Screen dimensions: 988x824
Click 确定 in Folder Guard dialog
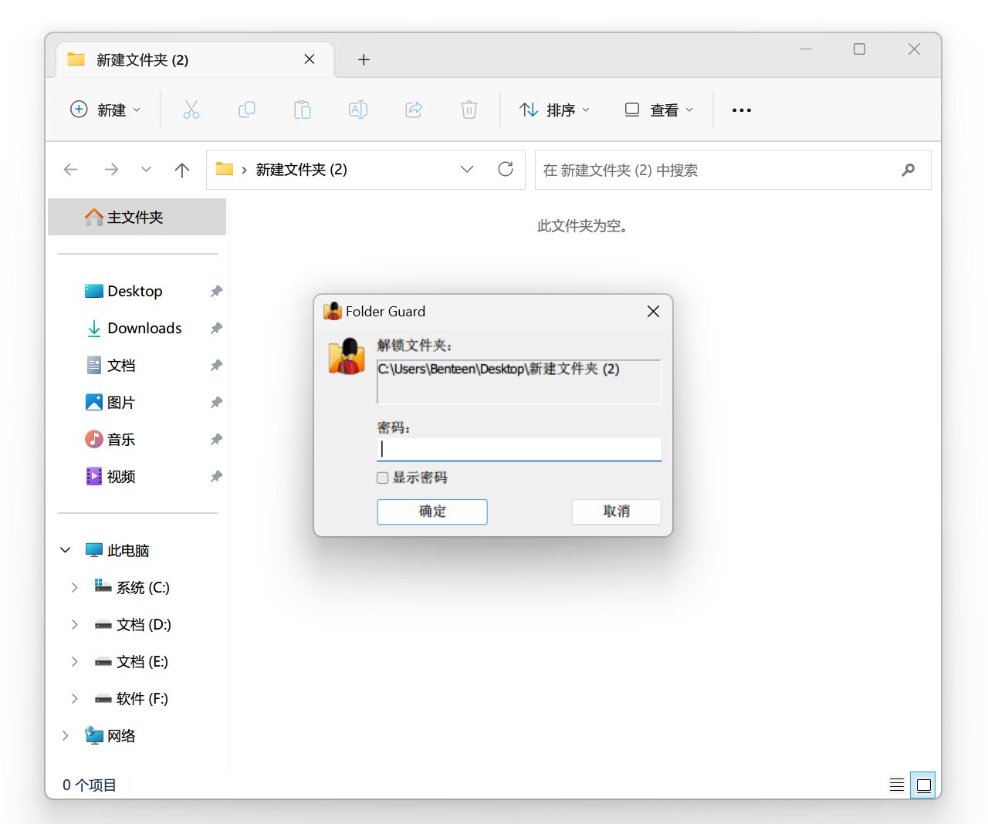coord(432,512)
